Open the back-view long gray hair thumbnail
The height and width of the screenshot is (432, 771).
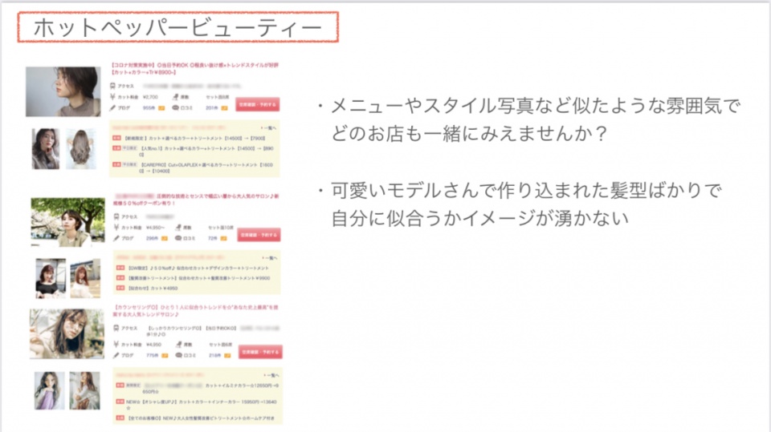80,149
